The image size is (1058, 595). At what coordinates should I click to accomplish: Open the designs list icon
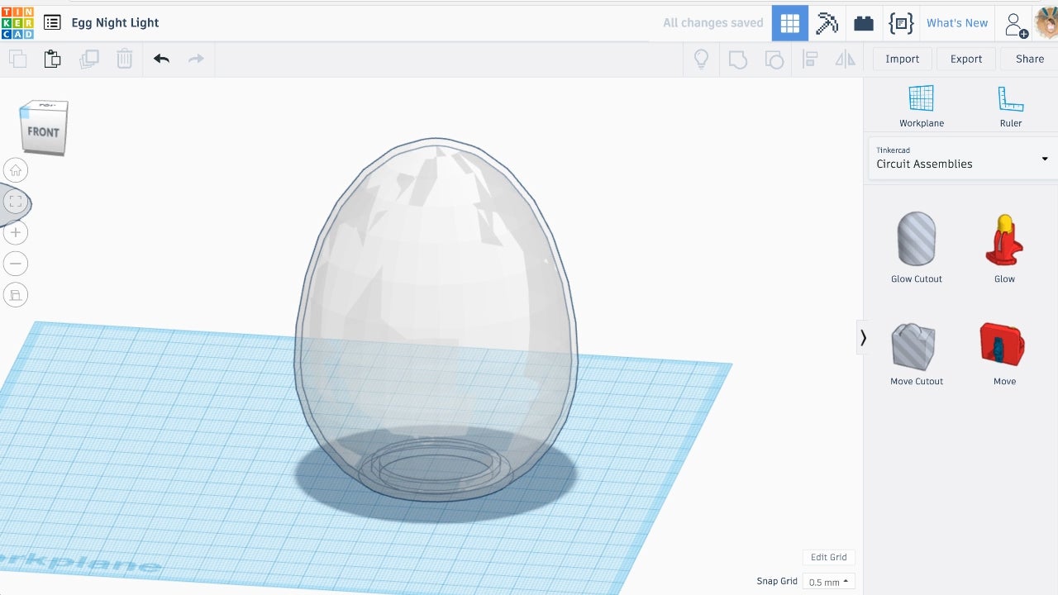pyautogui.click(x=52, y=22)
